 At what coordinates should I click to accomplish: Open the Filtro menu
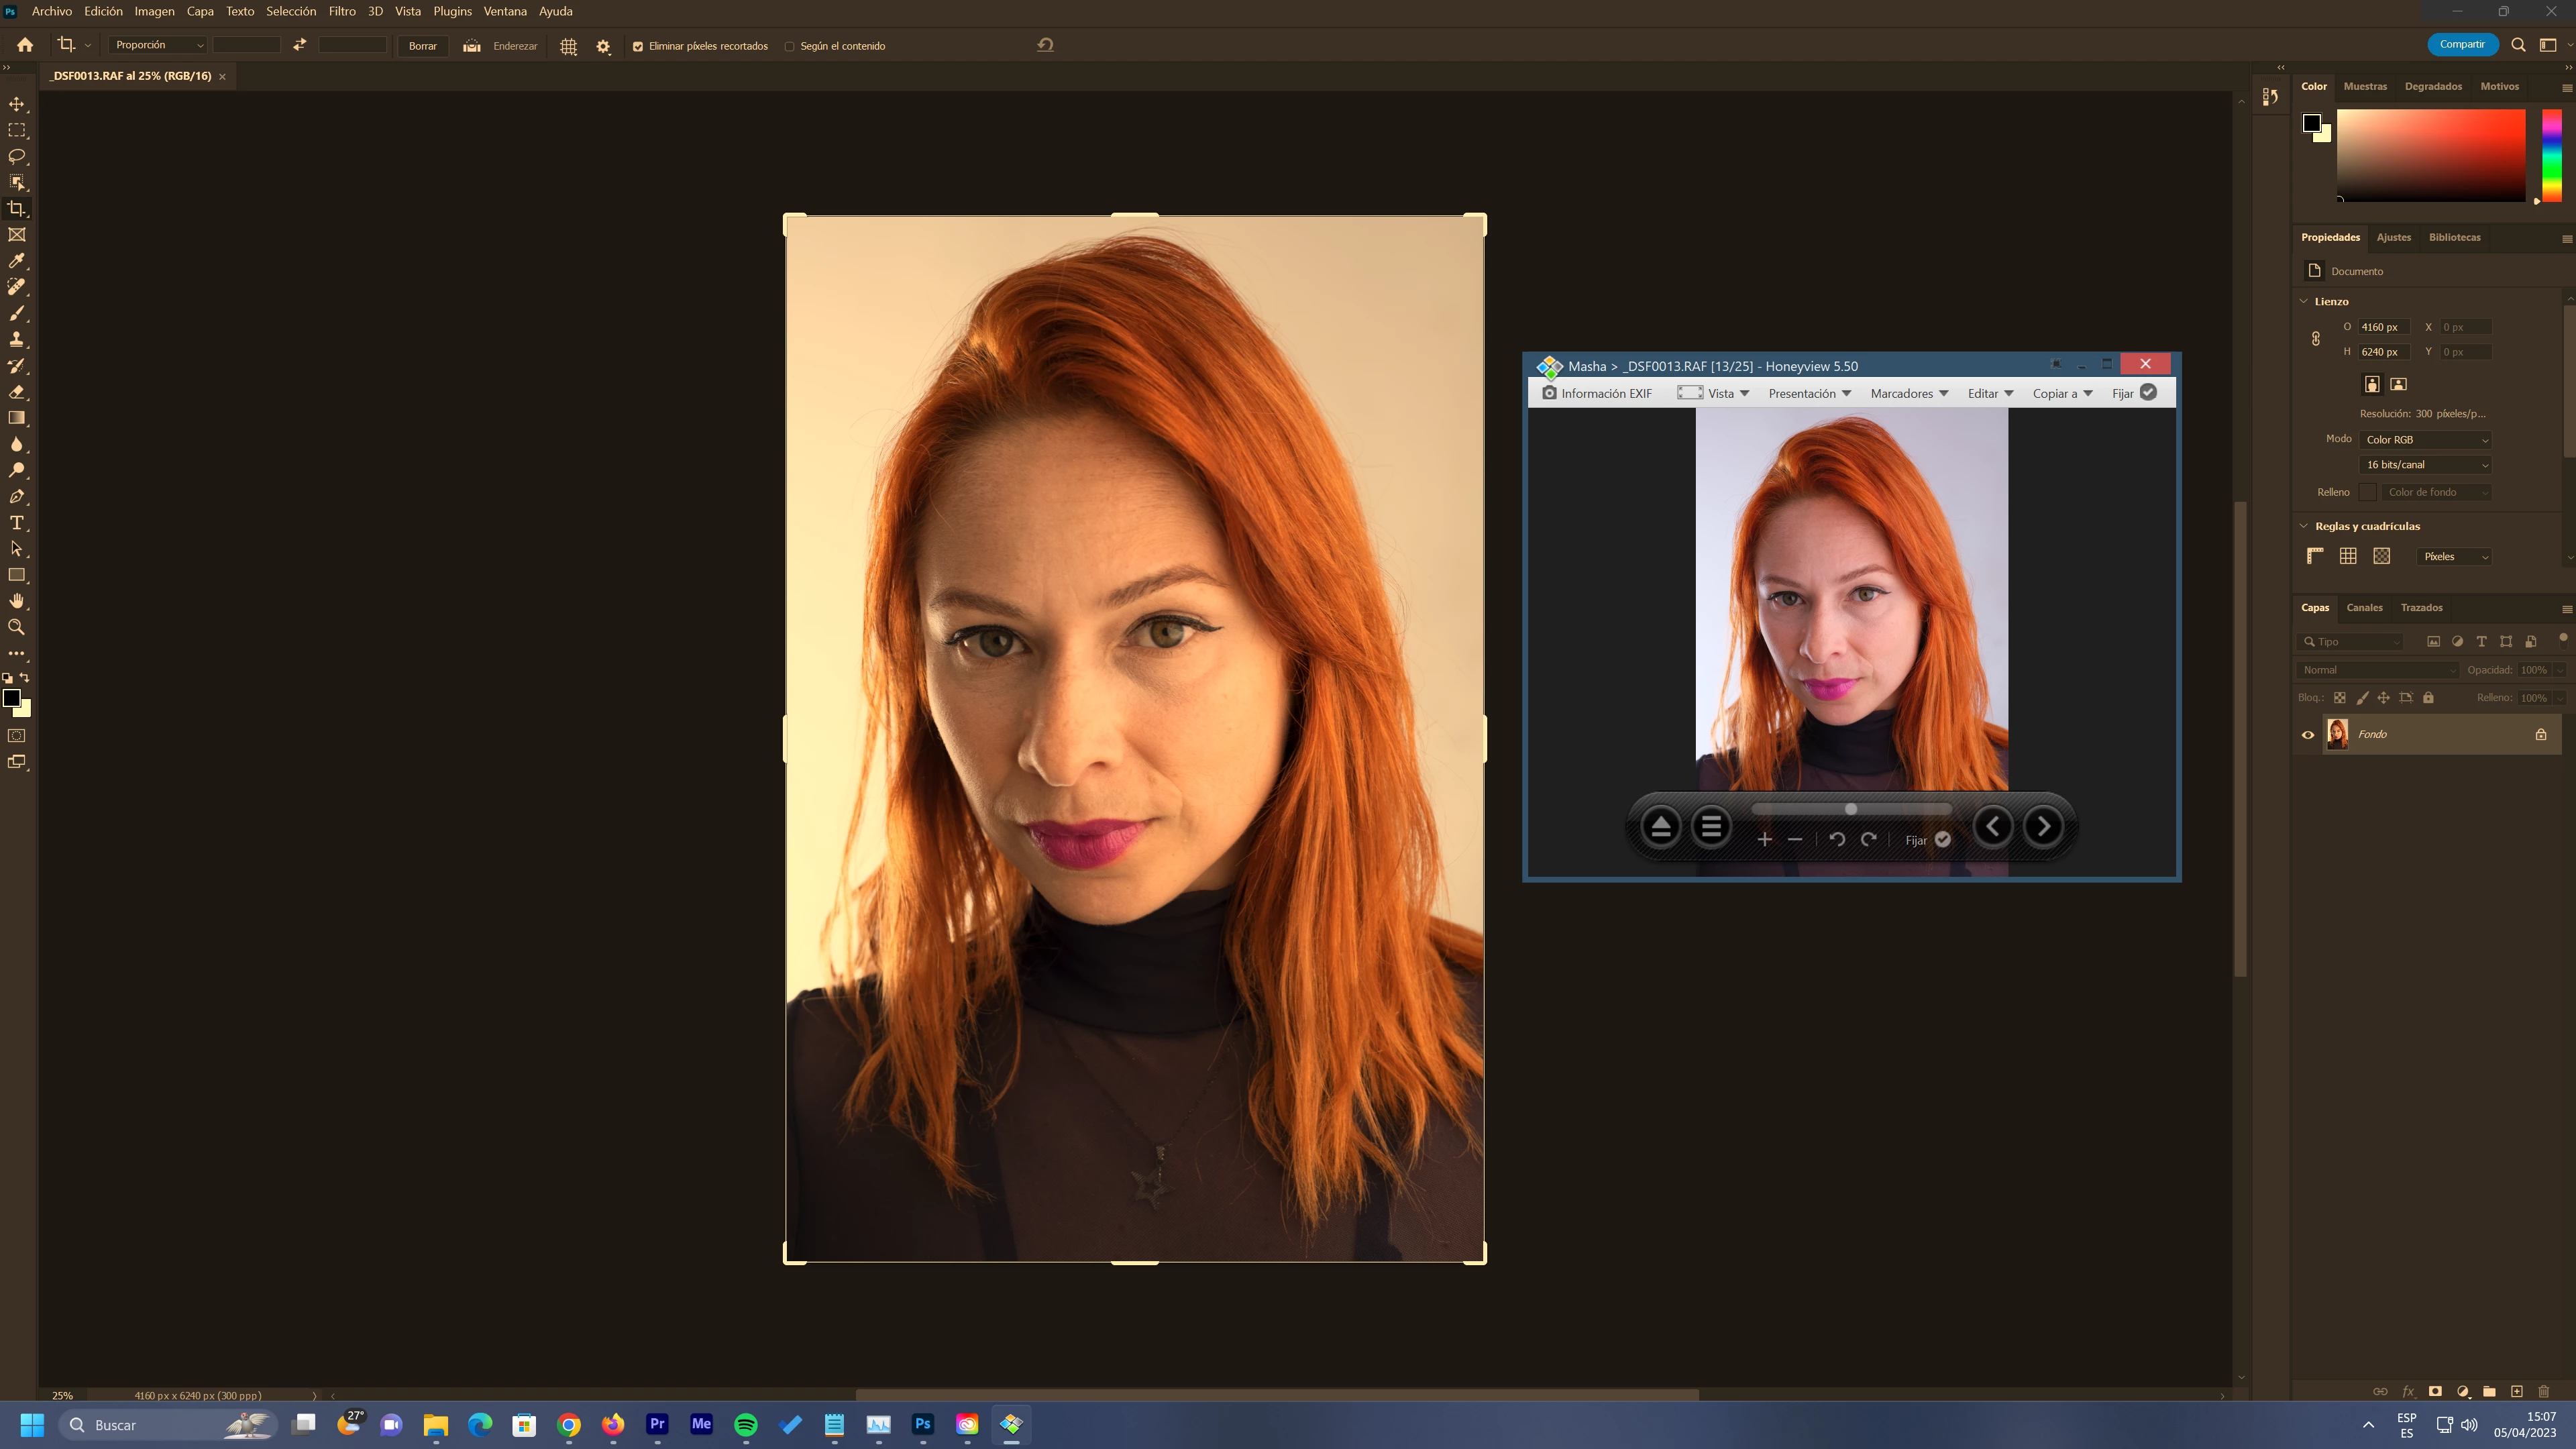[x=341, y=11]
